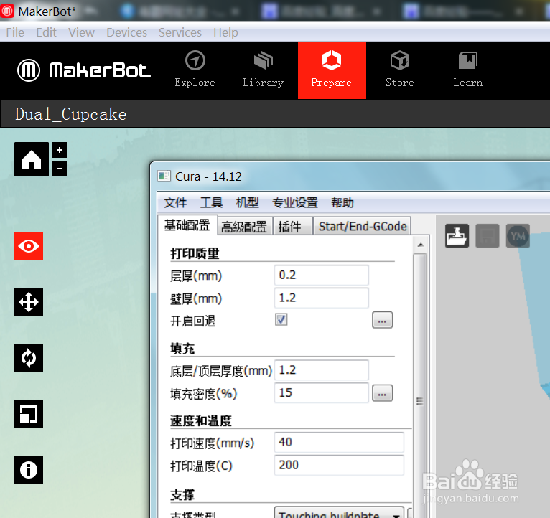550x518 pixels.
Task: Open the 支撑类型 Touching buildplate dropdown
Action: coord(339,513)
